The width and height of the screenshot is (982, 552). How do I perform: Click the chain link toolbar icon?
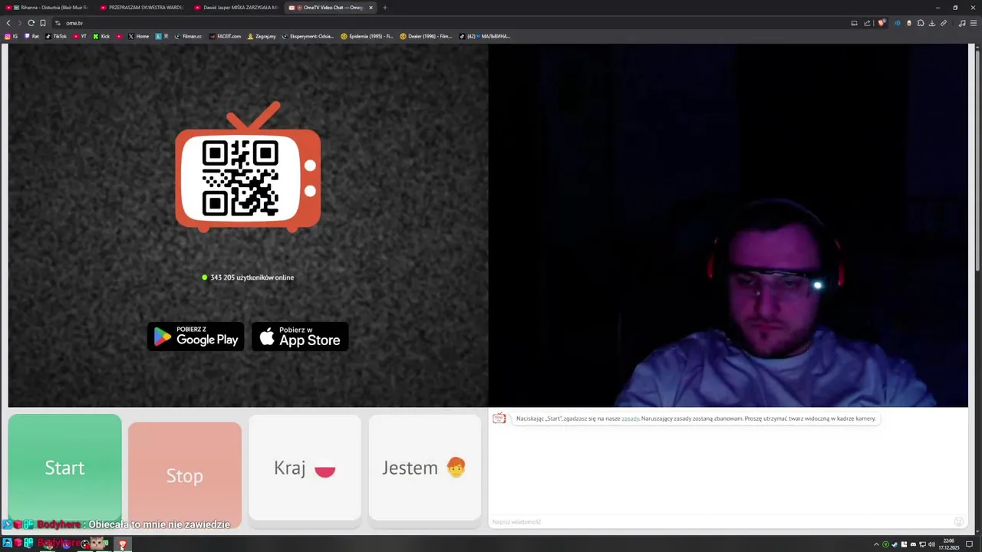point(944,23)
